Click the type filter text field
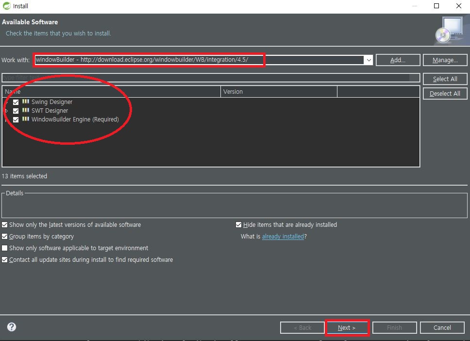The height and width of the screenshot is (341, 470). 211,78
